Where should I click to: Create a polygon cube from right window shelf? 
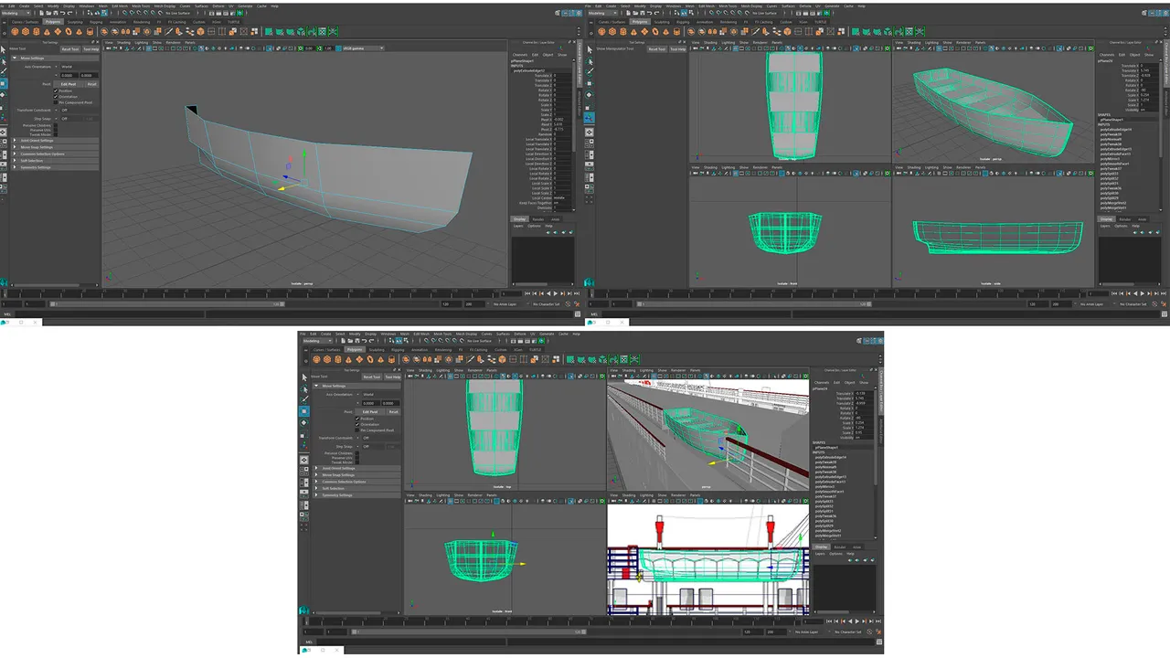[x=612, y=31]
